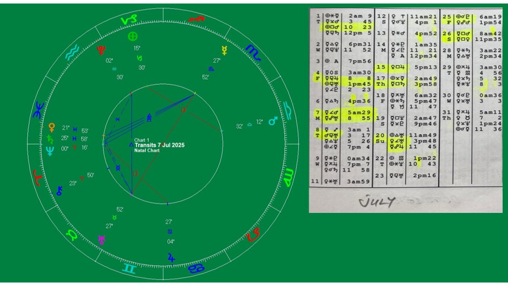Click '5pm13' time for July 15

(426, 67)
